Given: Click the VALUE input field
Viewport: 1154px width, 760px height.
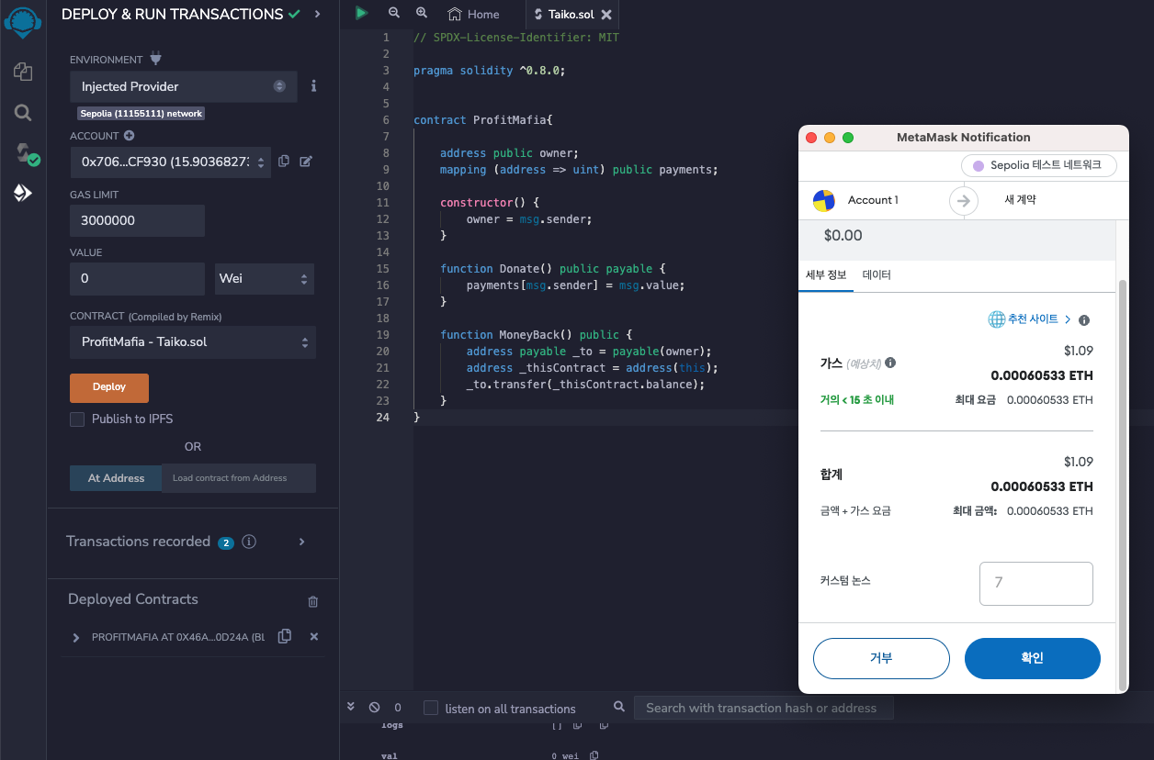Looking at the screenshot, I should [x=137, y=278].
